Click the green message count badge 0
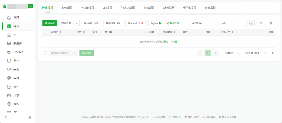 (31, 6)
